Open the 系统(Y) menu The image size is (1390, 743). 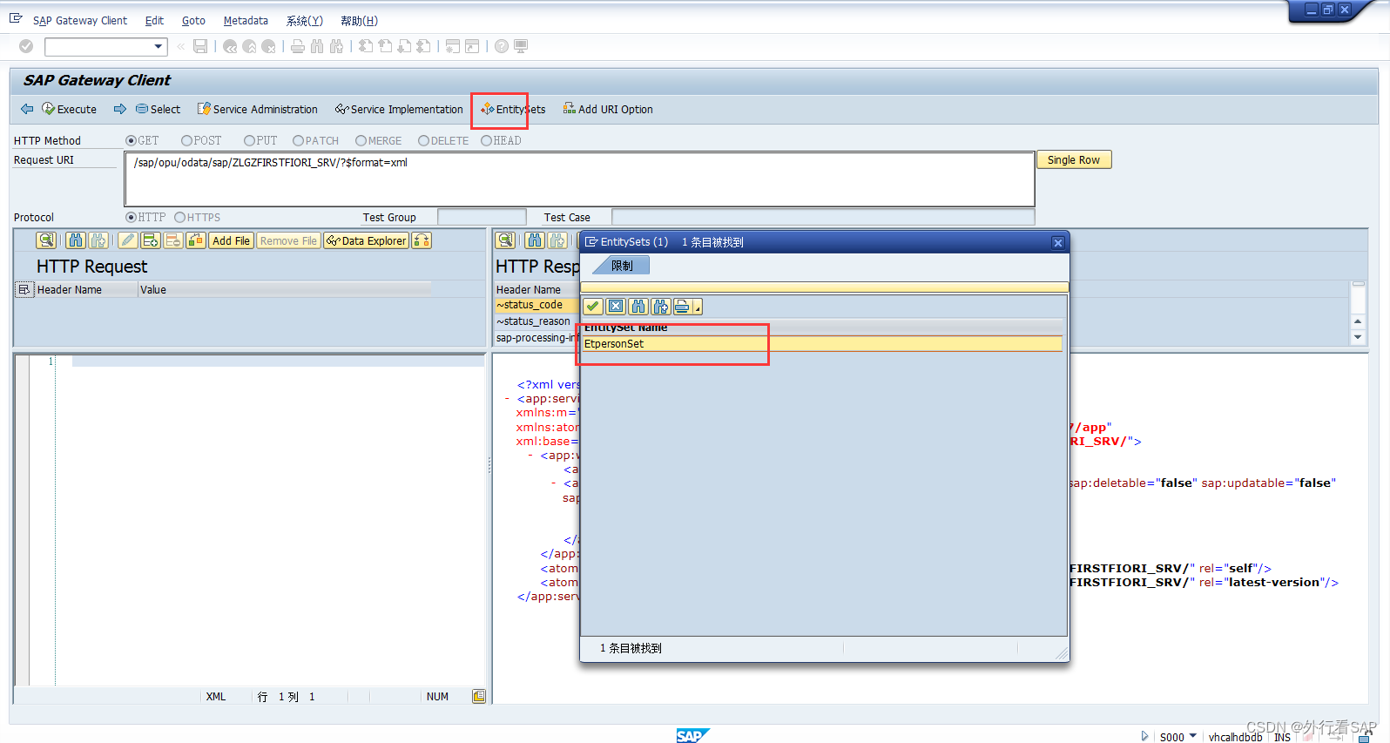pos(305,20)
